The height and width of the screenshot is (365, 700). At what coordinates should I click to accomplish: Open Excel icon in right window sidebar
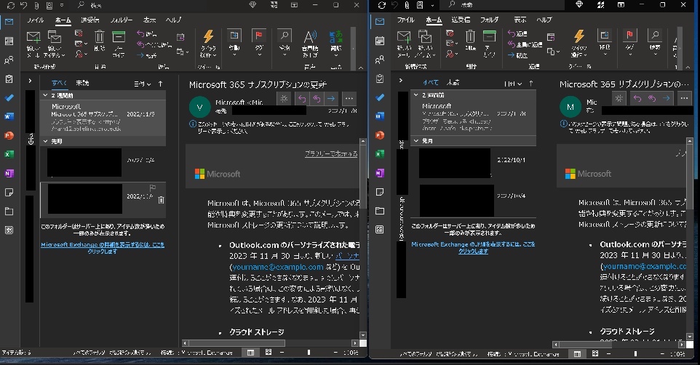point(380,154)
